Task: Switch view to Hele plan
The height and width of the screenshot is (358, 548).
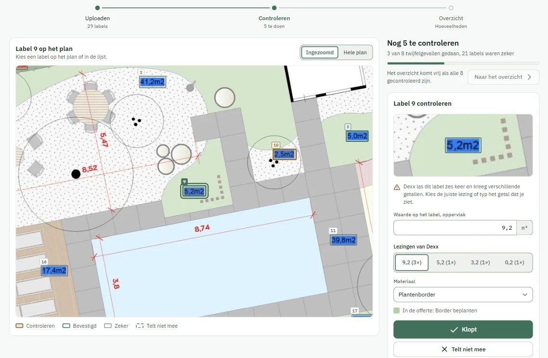Action: tap(355, 52)
